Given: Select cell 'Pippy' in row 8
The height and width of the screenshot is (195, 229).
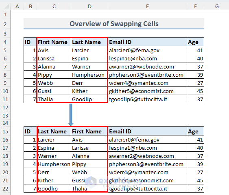Looking at the screenshot, I should (x=54, y=75).
